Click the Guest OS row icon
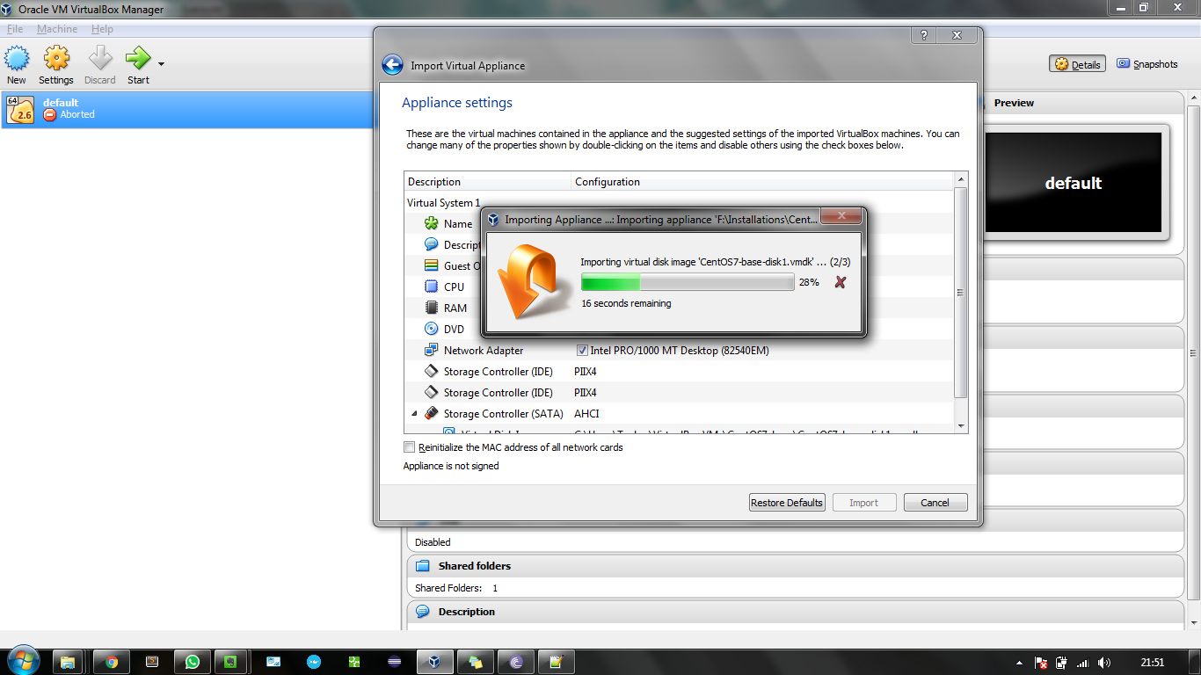The width and height of the screenshot is (1201, 675). pyautogui.click(x=432, y=266)
